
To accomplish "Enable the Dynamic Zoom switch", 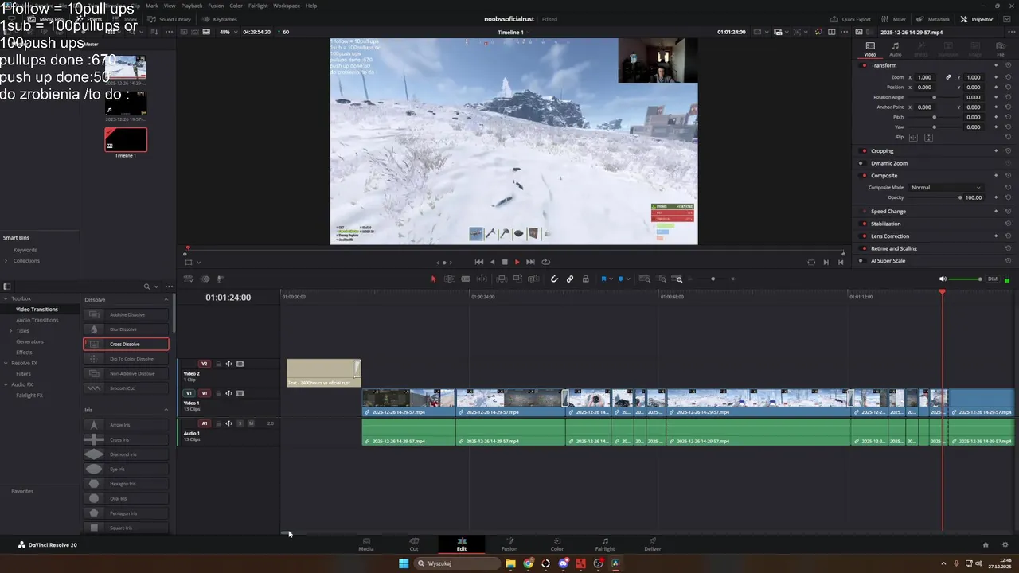I will coord(861,163).
